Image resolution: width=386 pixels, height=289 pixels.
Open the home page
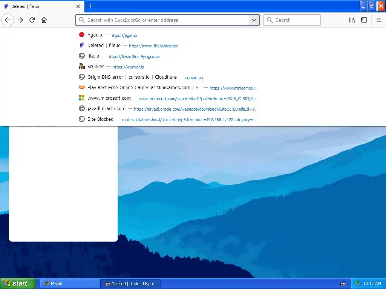point(44,20)
